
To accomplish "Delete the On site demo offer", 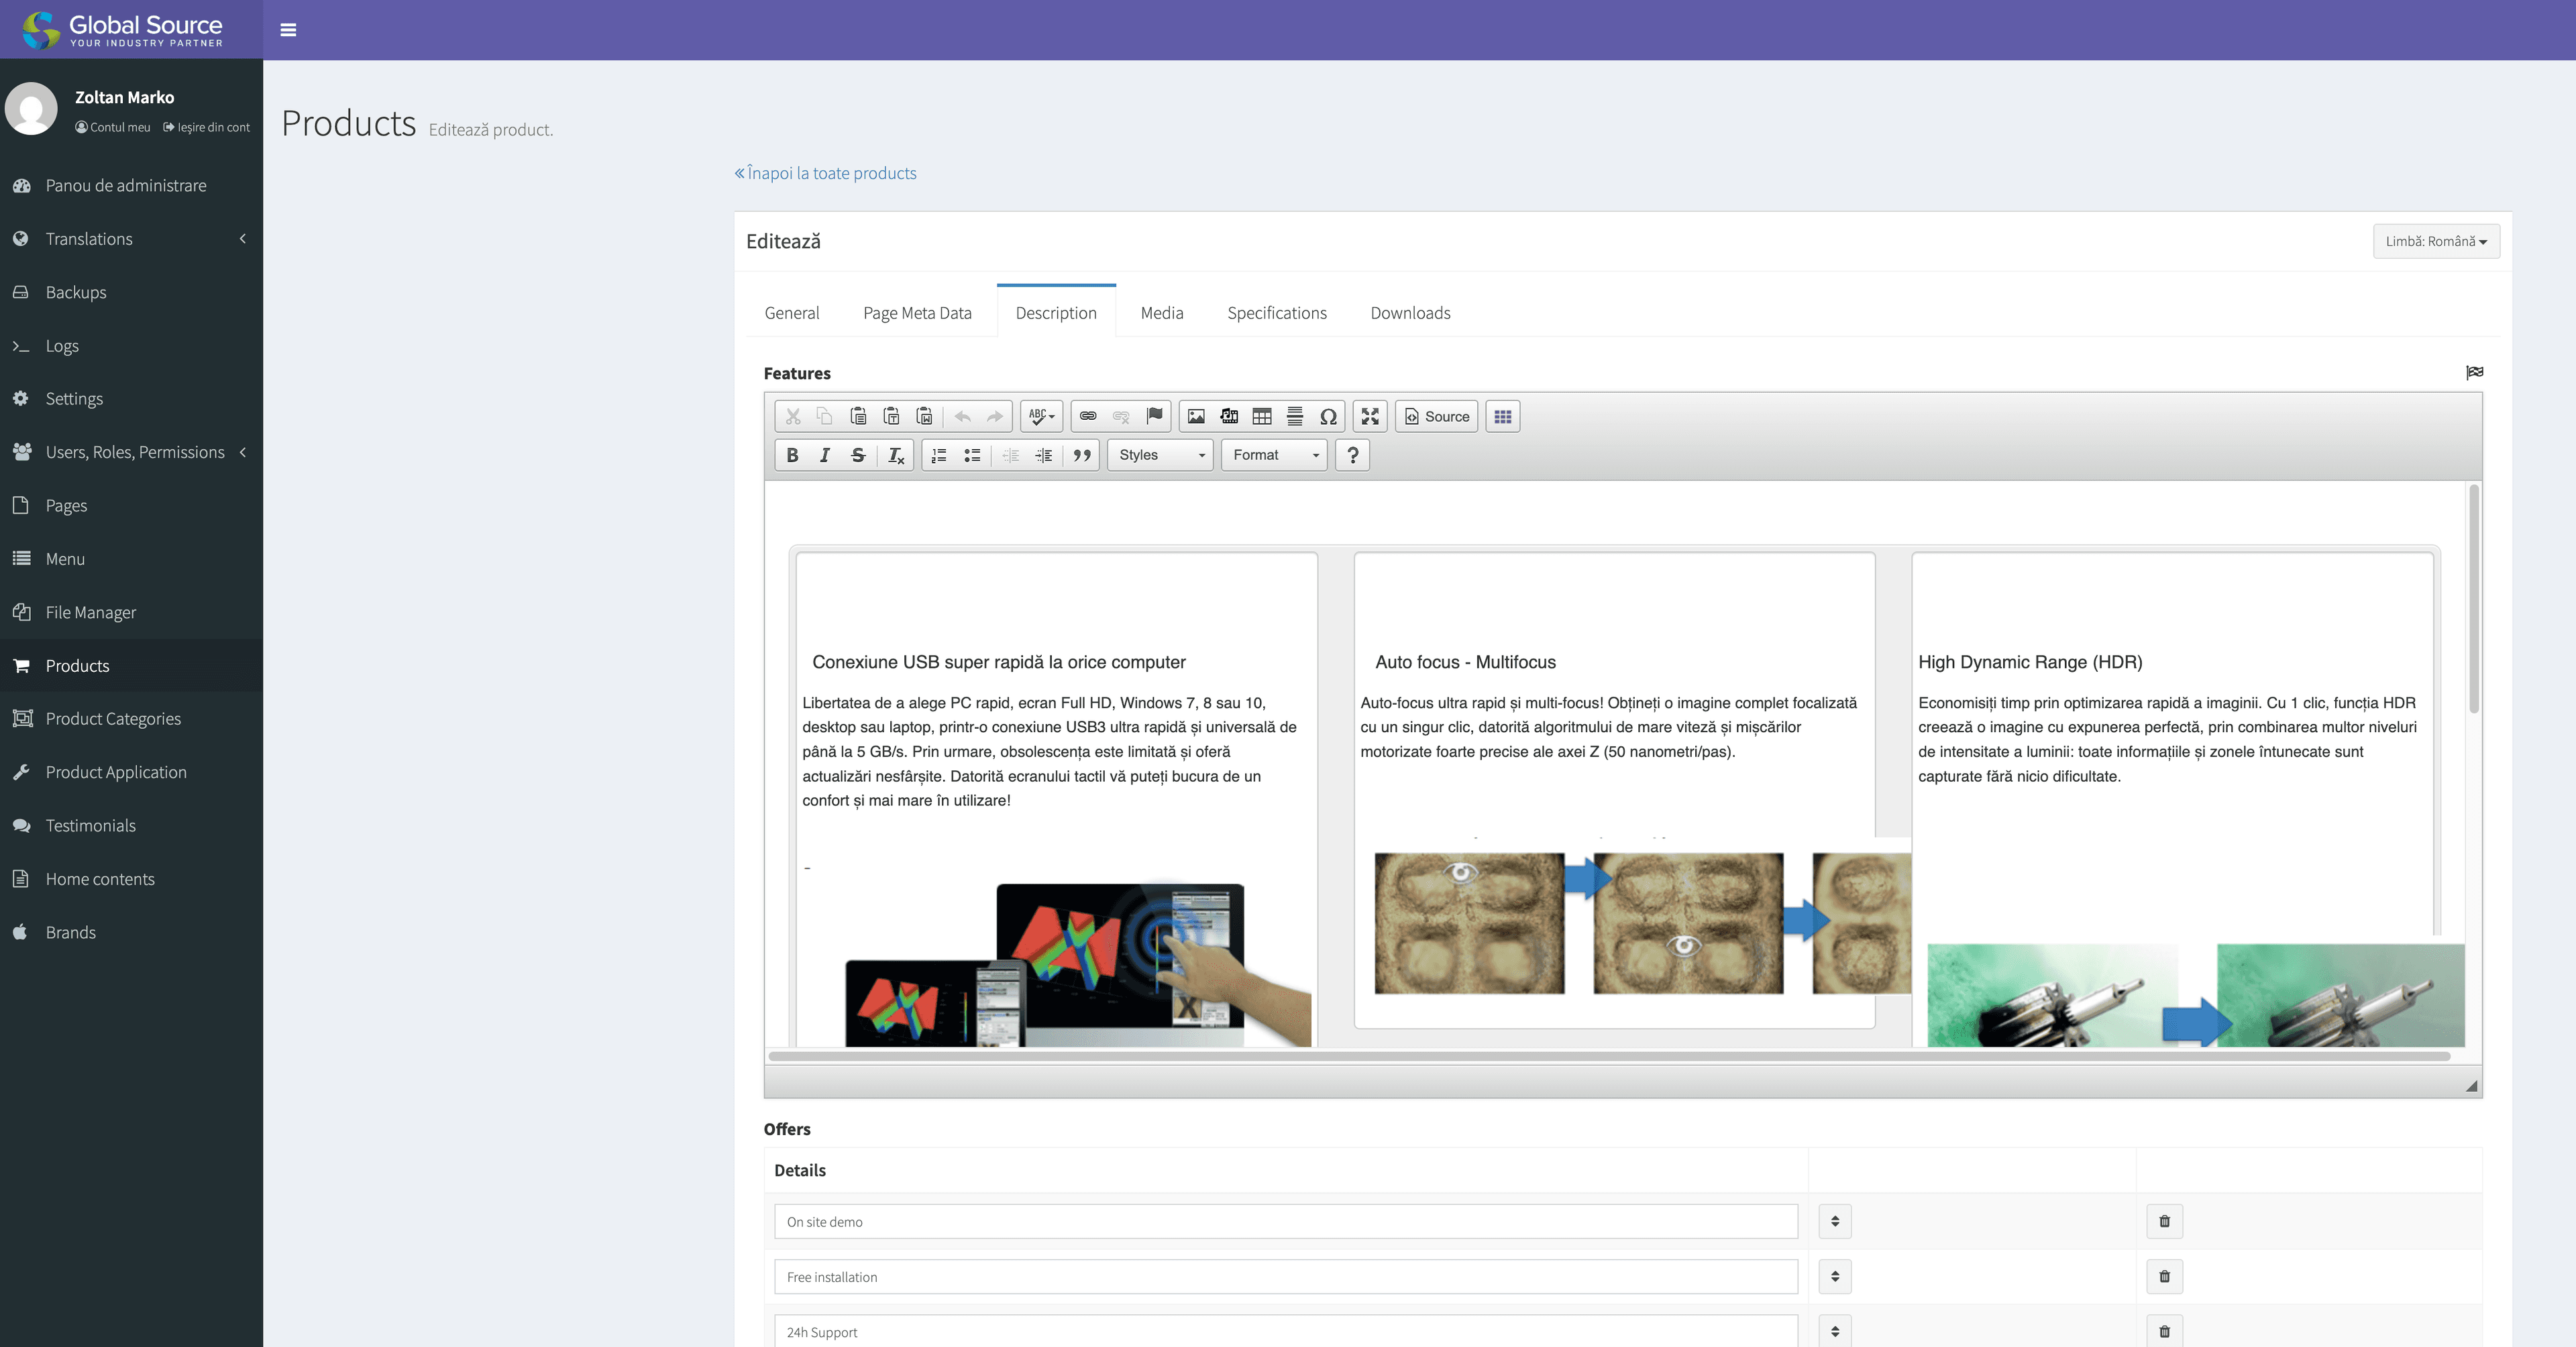I will click(x=2164, y=1221).
